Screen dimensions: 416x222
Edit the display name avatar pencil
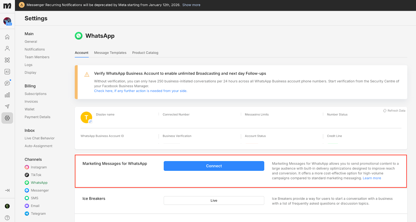coord(90,121)
